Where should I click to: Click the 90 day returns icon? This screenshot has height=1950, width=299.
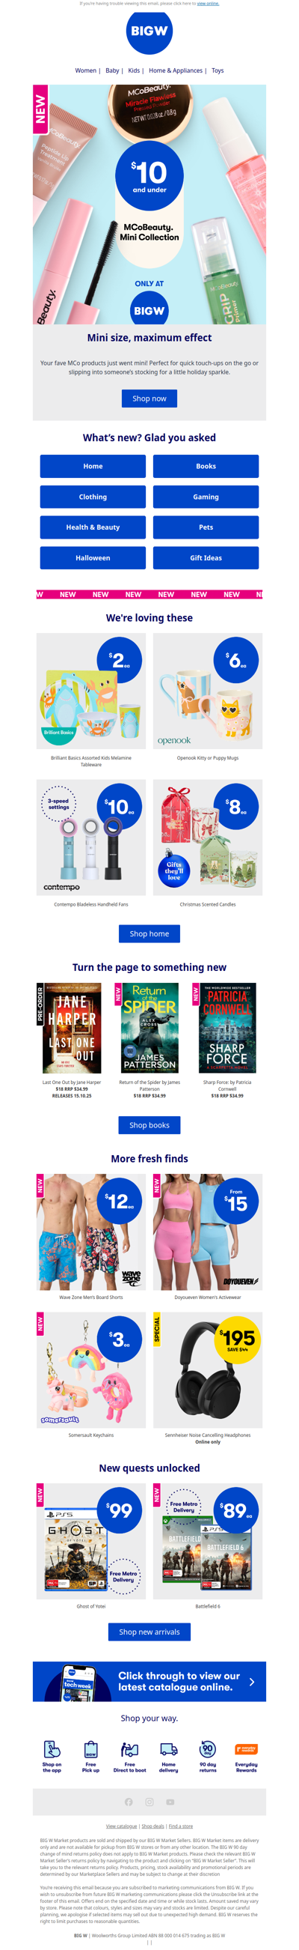208,1750
